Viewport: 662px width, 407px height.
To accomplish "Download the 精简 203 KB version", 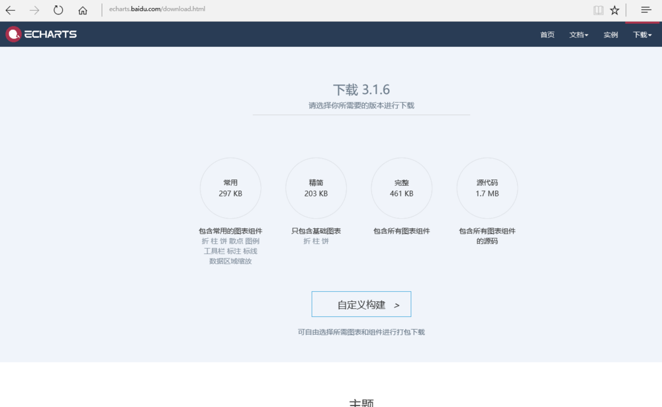I will click(x=316, y=188).
